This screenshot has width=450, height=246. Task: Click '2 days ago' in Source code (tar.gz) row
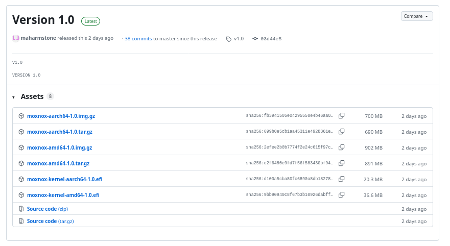(x=414, y=222)
